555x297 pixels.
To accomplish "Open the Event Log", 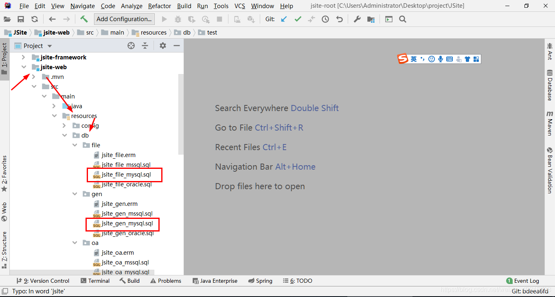I will tap(522, 281).
